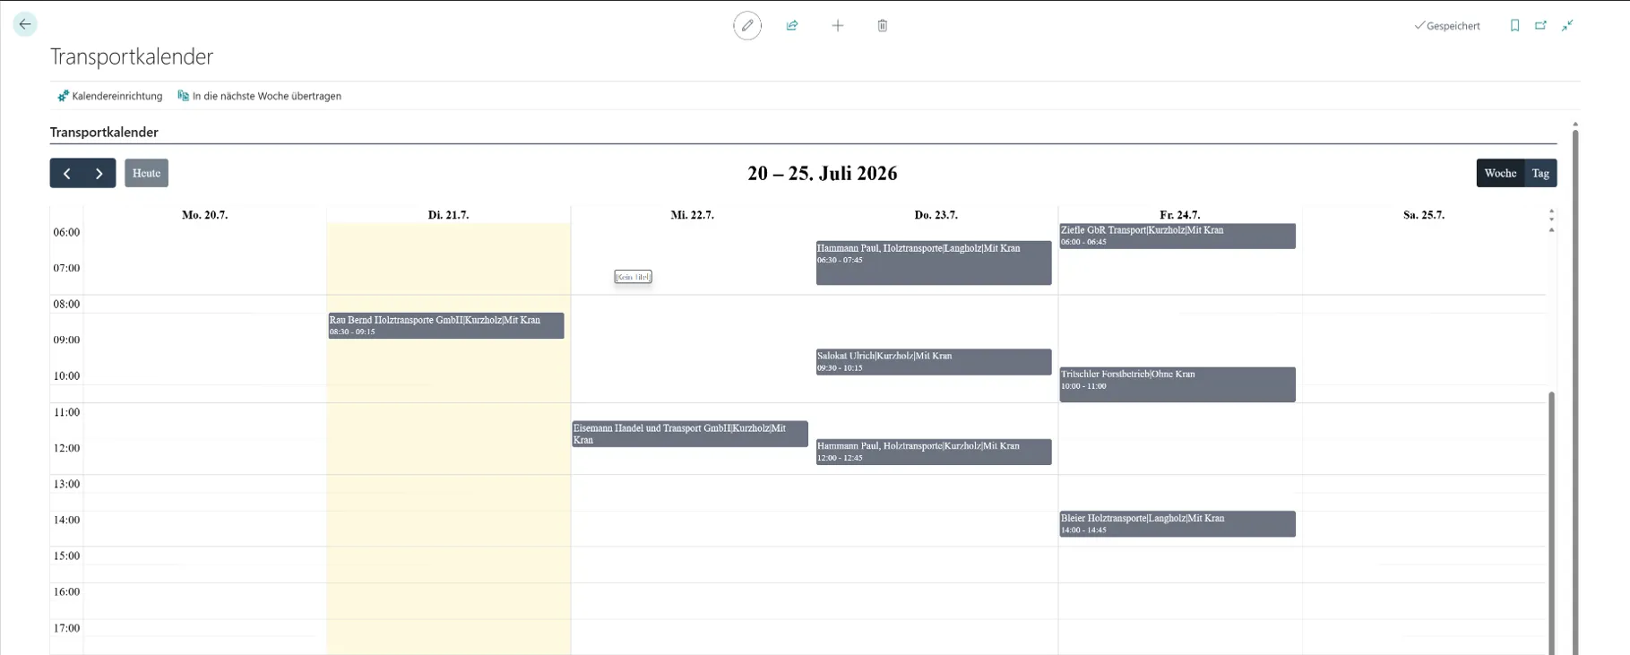The height and width of the screenshot is (655, 1630).
Task: Click Do. 23.7. day header
Action: click(936, 215)
